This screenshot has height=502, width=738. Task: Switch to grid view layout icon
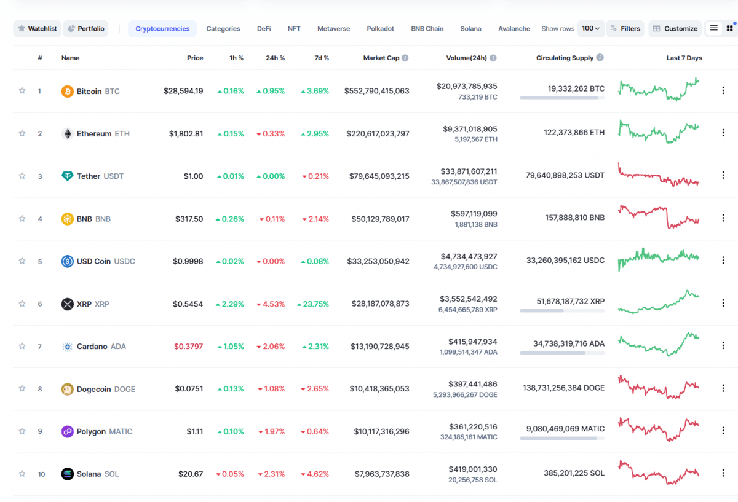click(730, 28)
